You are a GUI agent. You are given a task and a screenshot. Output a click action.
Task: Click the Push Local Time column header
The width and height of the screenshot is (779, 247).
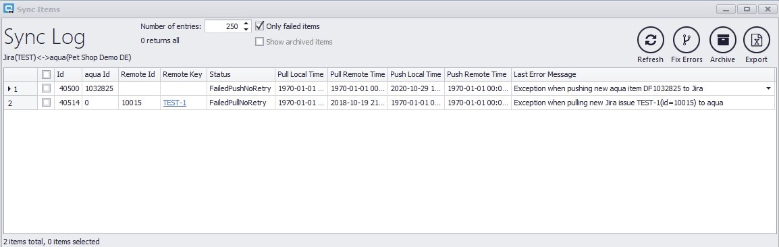[x=416, y=74]
